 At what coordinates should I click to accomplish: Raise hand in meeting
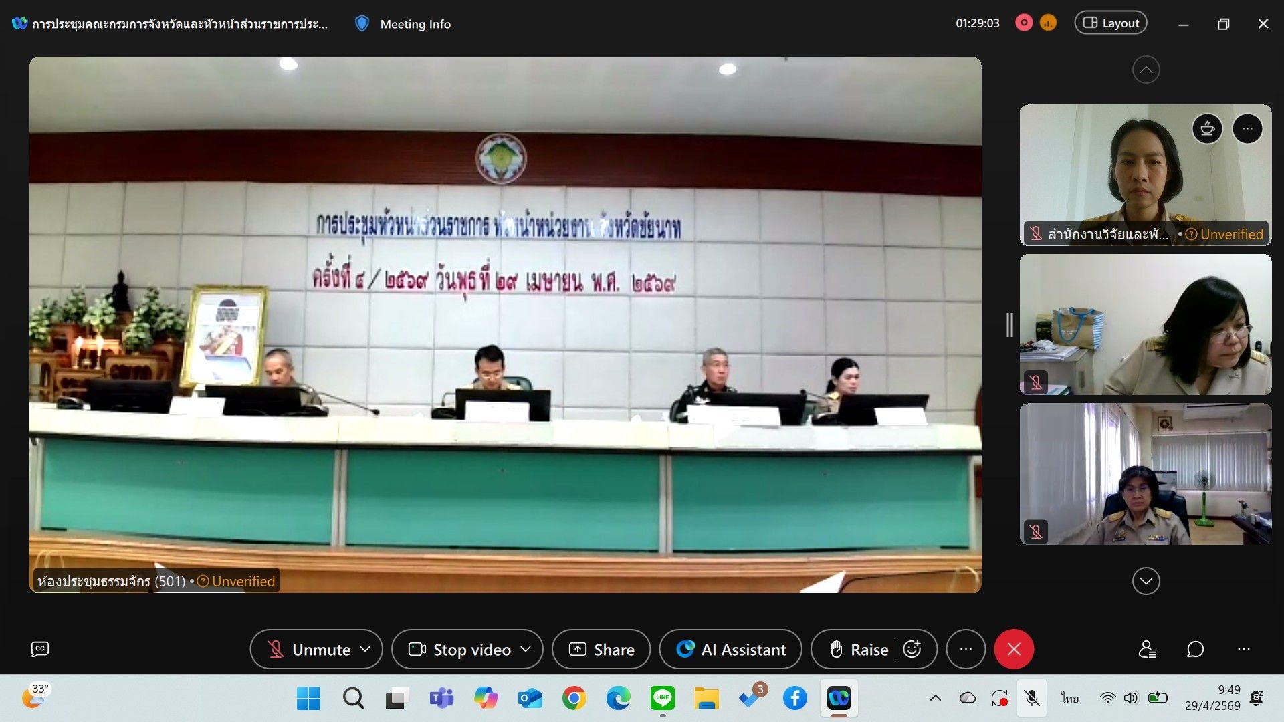pos(859,649)
